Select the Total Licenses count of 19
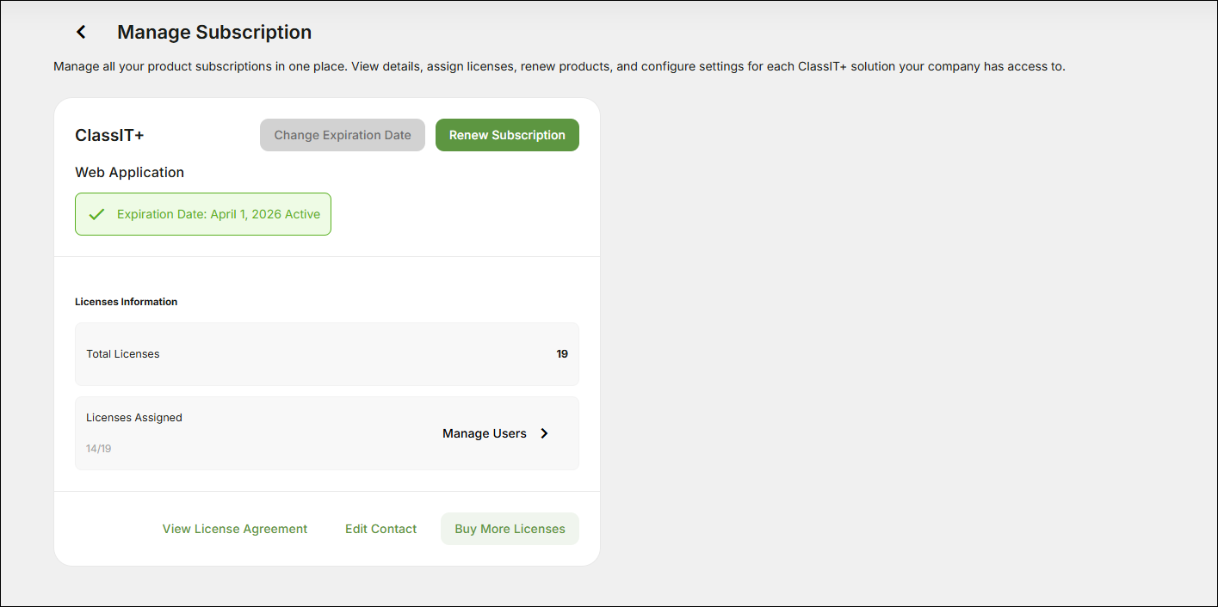The width and height of the screenshot is (1218, 607). coord(562,353)
